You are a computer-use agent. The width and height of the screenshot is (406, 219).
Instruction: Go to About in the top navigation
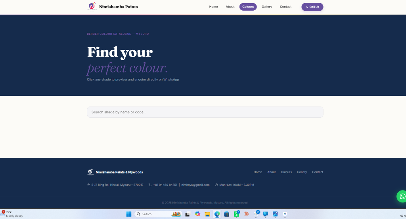click(x=230, y=7)
